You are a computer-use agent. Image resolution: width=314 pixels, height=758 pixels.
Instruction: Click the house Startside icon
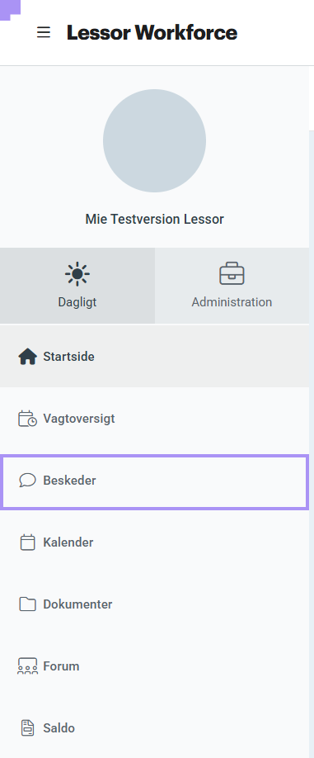tap(27, 357)
